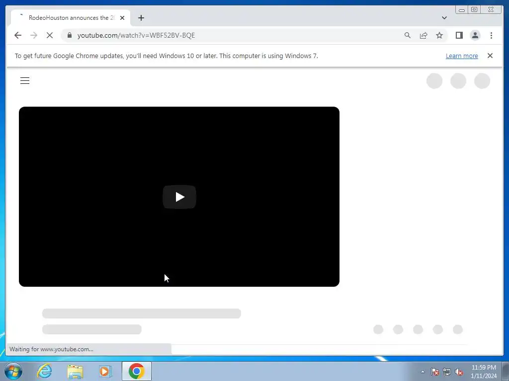
Task: Open the tab search chevron
Action: 444,18
